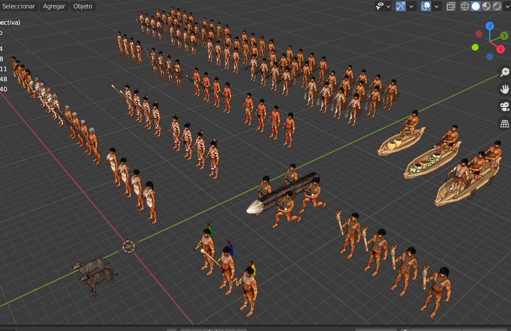The height and width of the screenshot is (331, 511).
Task: Switch to wireframe shading
Action: coord(465,6)
